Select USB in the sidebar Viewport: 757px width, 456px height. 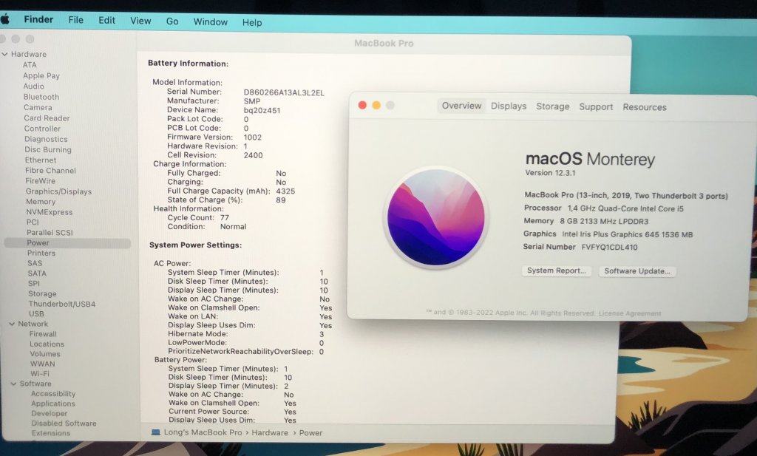point(36,313)
